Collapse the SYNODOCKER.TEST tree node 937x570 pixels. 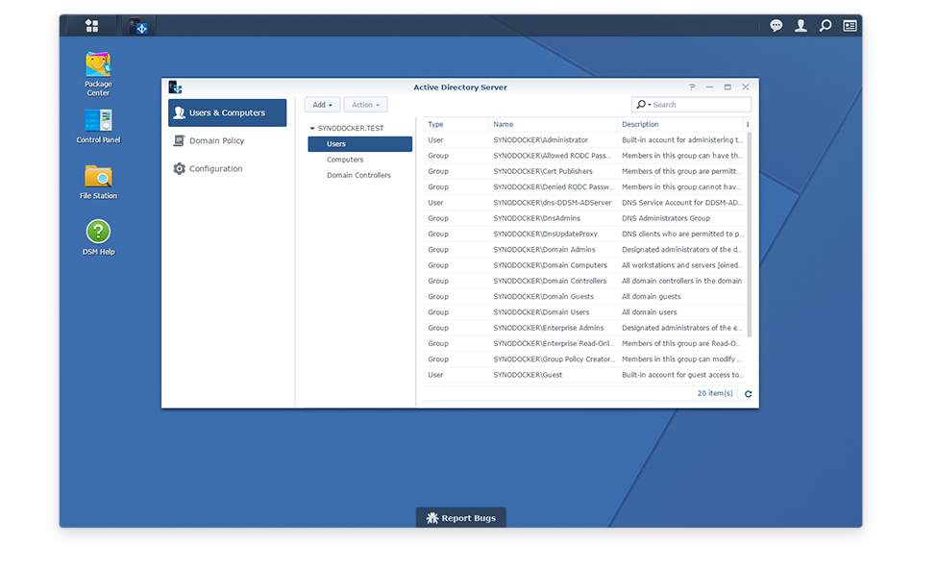click(x=311, y=128)
